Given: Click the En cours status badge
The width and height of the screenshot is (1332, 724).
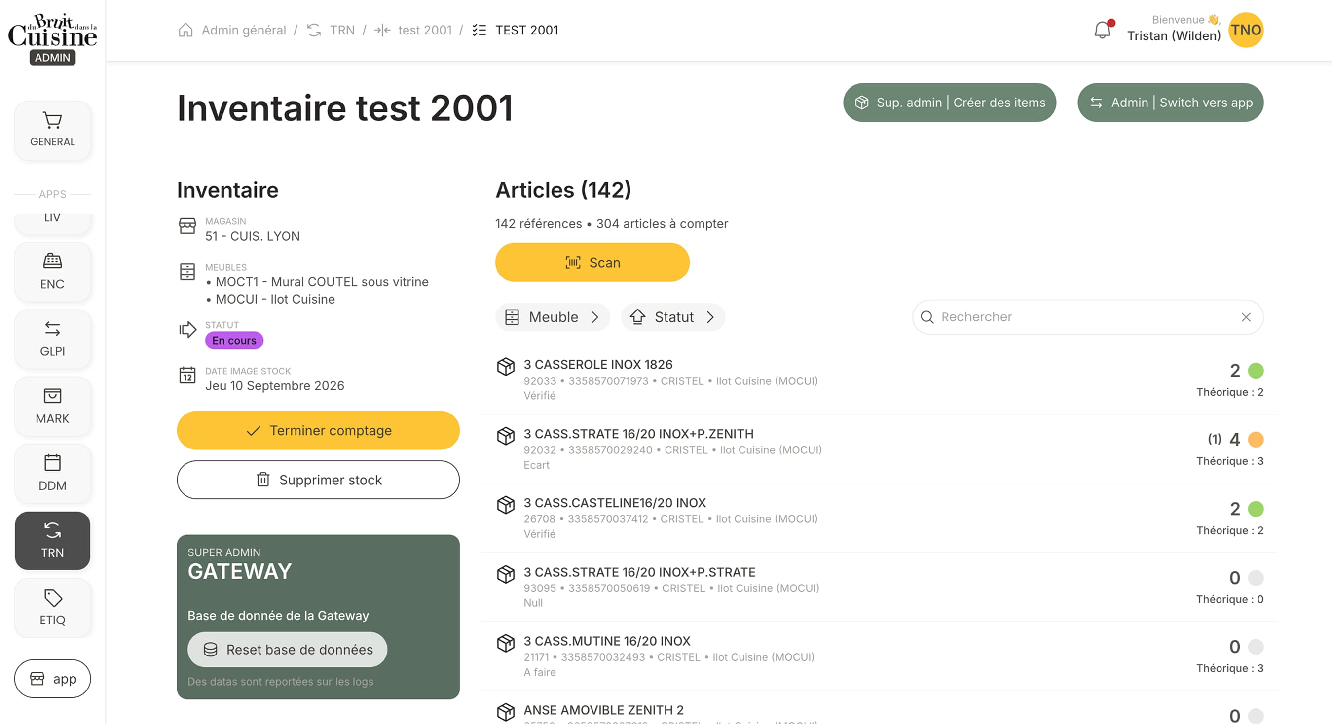Looking at the screenshot, I should 234,340.
